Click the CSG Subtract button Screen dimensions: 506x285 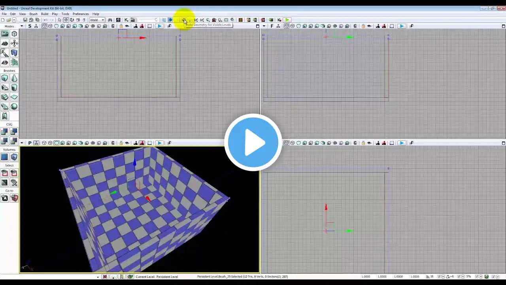coord(14,132)
